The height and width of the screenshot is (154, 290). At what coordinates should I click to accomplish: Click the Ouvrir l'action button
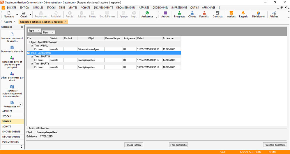tap(134, 145)
